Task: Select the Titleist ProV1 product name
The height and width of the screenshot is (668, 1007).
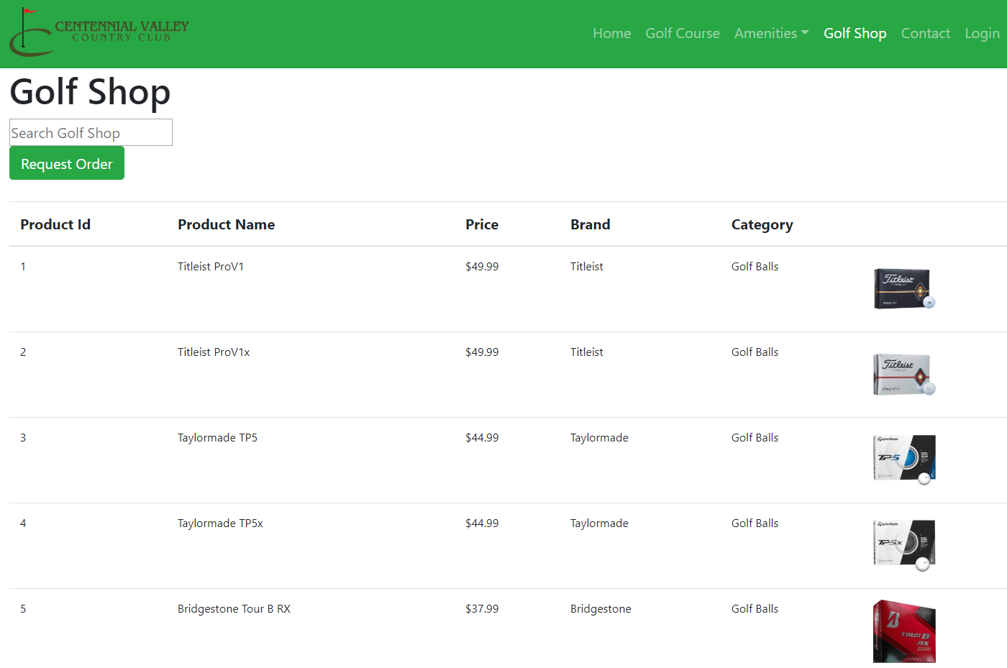Action: [211, 266]
